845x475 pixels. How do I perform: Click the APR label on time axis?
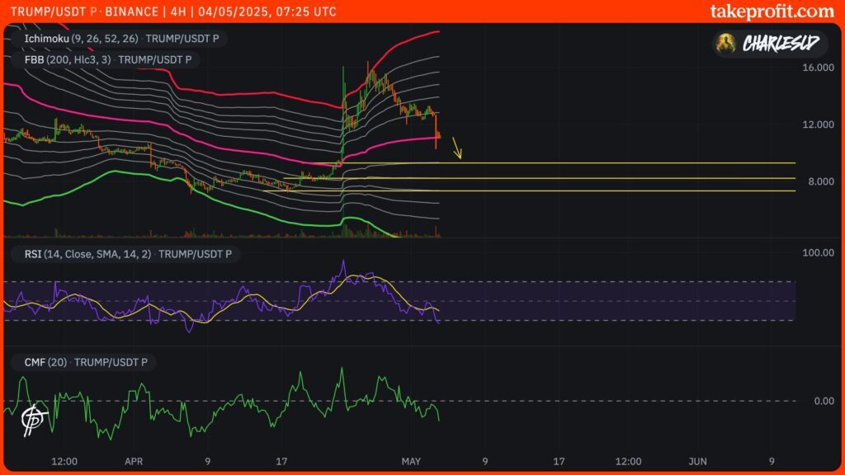point(133,461)
